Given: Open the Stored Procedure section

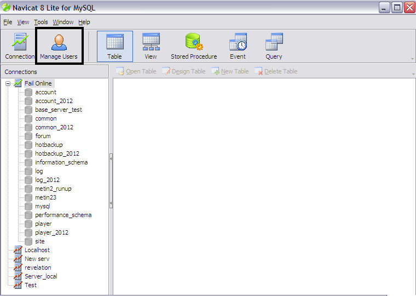Looking at the screenshot, I should 194,46.
